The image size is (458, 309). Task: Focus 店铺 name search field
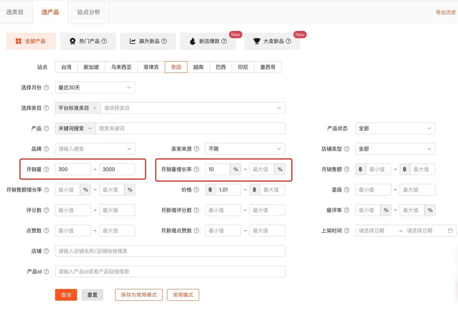[170, 251]
